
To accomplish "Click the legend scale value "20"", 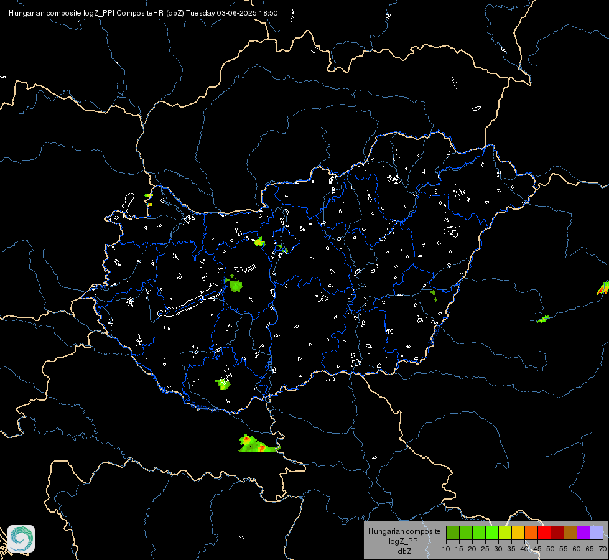I will coord(472,549).
